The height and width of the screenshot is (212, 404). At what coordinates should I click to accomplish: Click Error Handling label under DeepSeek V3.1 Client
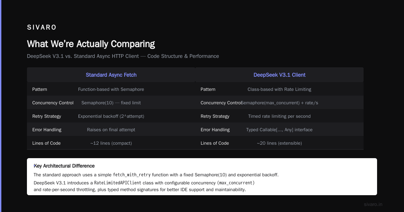tap(215, 130)
